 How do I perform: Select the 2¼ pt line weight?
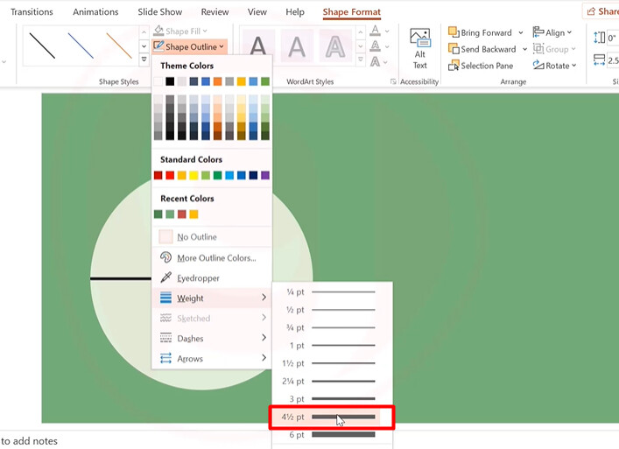332,381
